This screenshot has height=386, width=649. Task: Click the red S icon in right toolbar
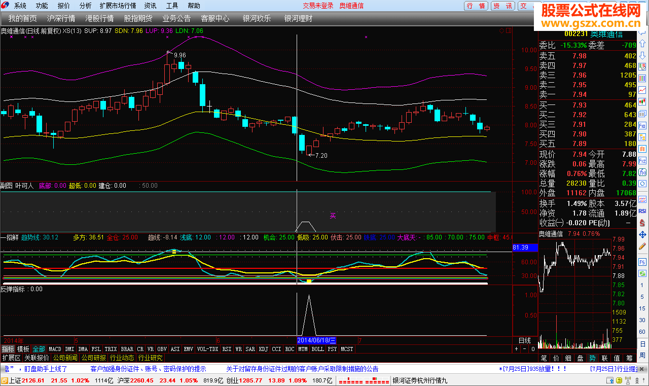click(642, 223)
